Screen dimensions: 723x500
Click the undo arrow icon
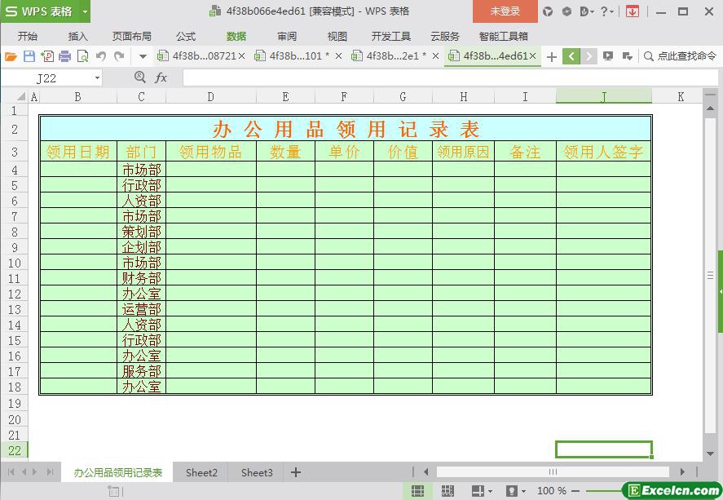pos(101,56)
